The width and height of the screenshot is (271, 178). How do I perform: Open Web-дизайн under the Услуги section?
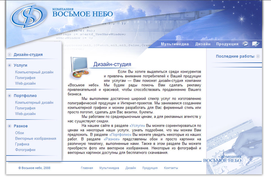coord(25,84)
